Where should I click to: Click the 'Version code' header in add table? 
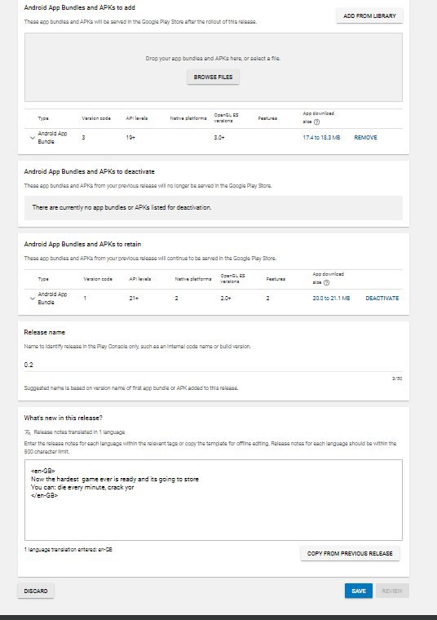point(96,118)
